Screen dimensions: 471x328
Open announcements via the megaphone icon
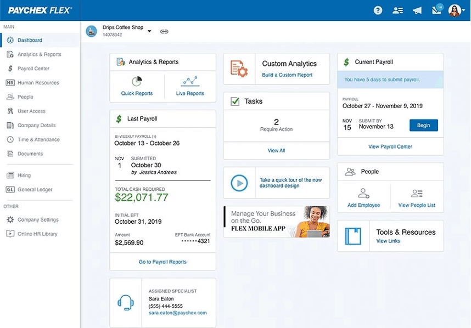[417, 10]
